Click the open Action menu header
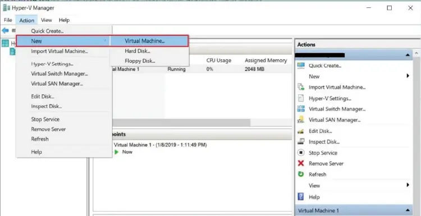 coord(27,20)
